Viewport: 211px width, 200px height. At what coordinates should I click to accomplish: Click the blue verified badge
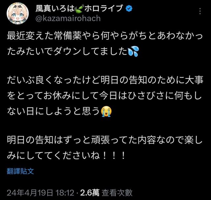[129, 9]
